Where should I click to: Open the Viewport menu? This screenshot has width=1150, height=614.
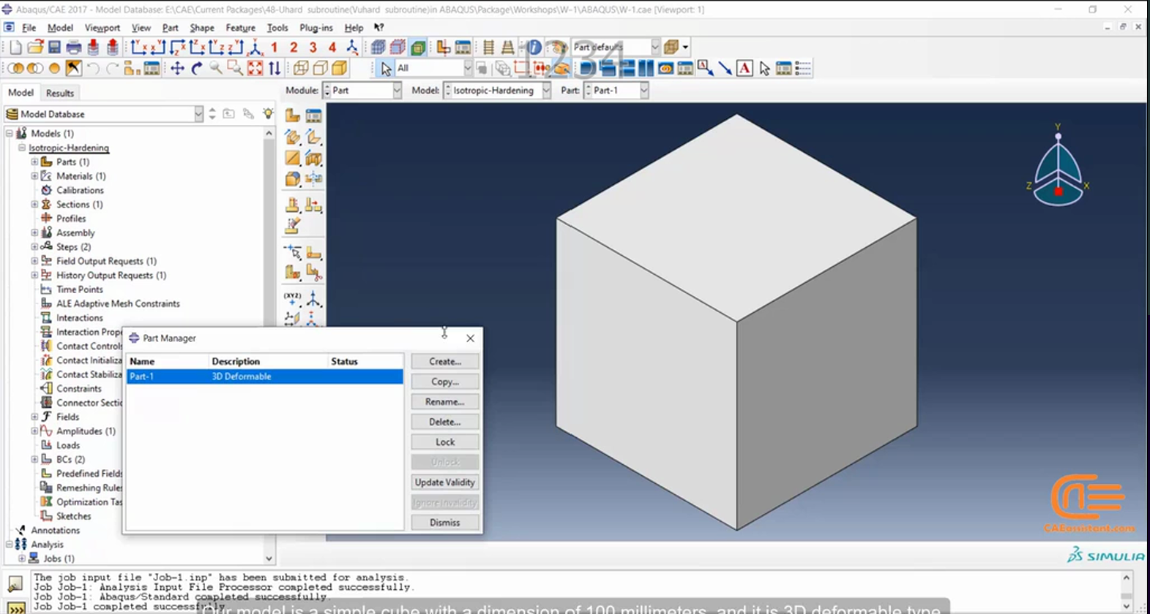coord(102,28)
